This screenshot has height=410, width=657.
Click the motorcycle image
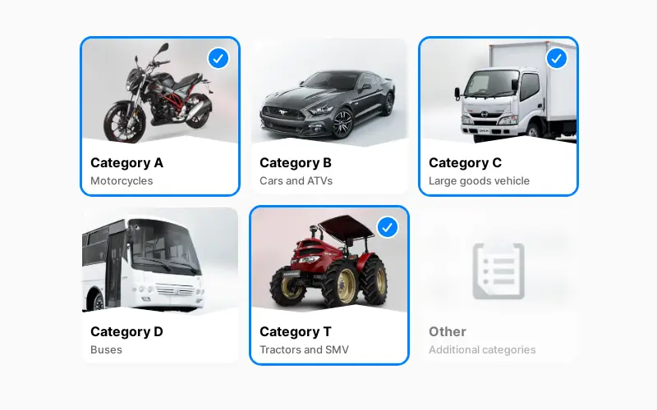pos(160,92)
